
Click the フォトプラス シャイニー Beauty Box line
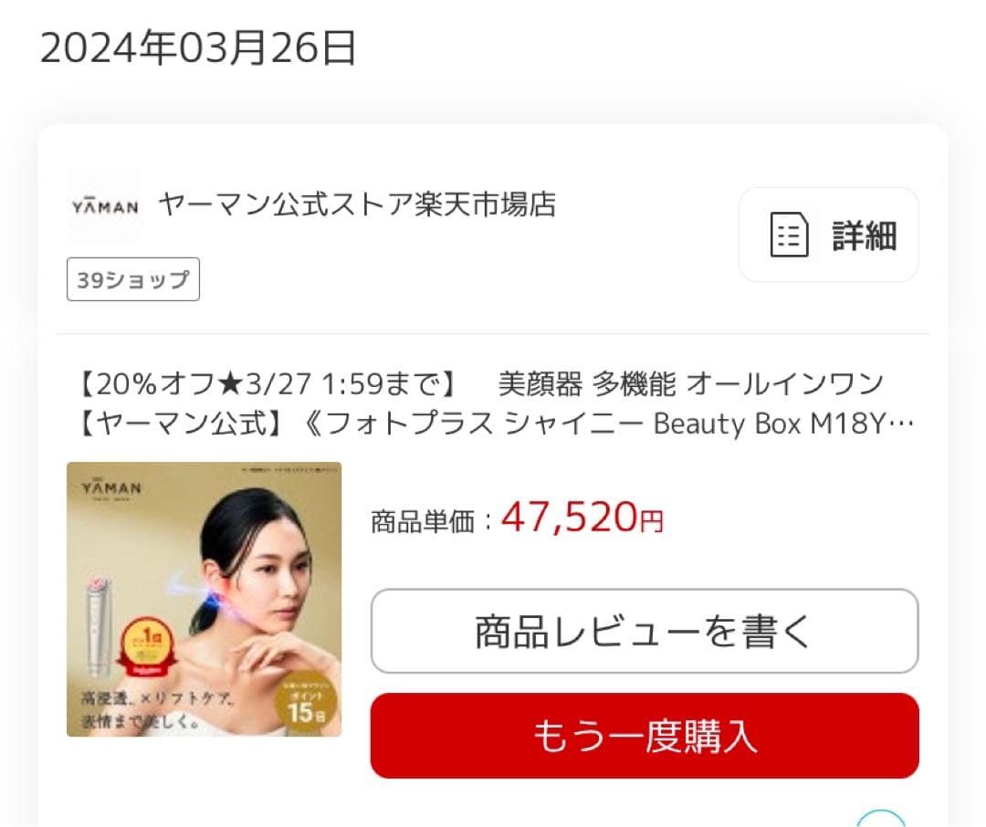[x=494, y=424]
